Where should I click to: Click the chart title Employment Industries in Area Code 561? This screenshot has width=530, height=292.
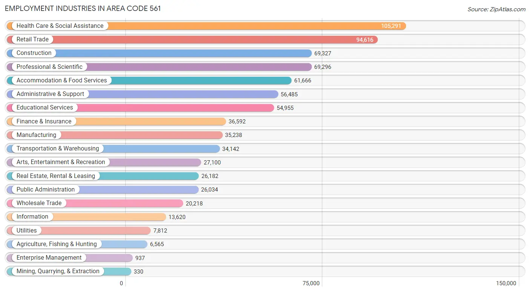pyautogui.click(x=83, y=8)
